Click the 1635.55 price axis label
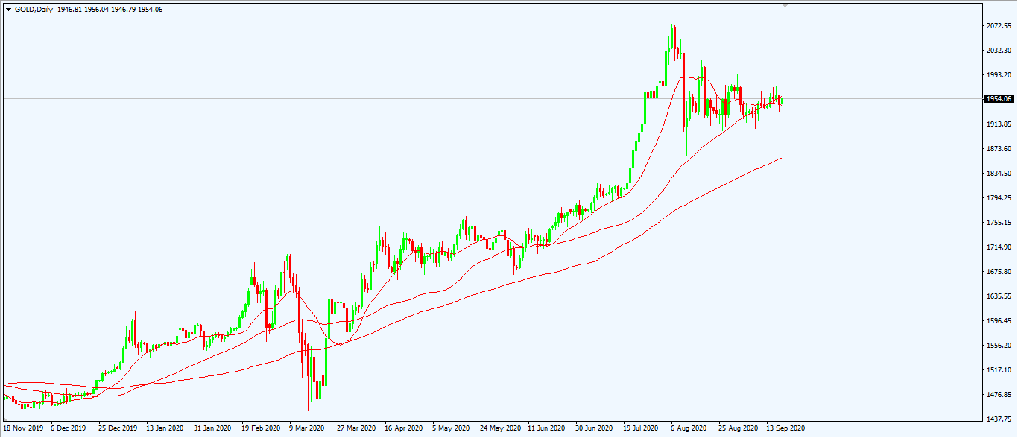1018x438 pixels. coord(999,296)
